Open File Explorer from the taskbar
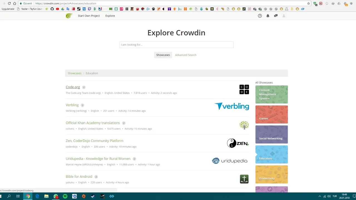The height and width of the screenshot is (200, 356). coord(46,196)
